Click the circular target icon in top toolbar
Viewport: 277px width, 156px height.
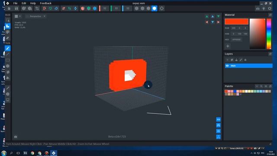161,9
